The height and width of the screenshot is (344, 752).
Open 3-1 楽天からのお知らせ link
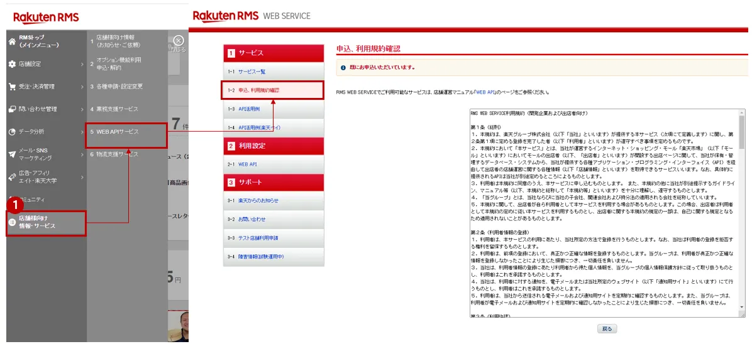(258, 201)
